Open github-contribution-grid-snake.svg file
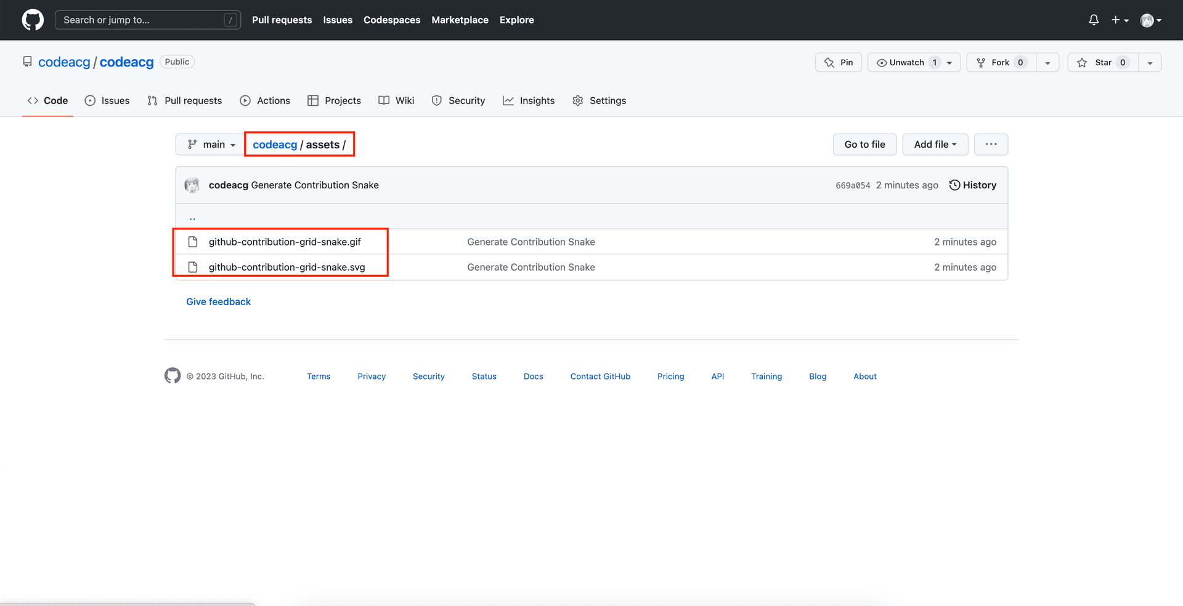 [287, 267]
